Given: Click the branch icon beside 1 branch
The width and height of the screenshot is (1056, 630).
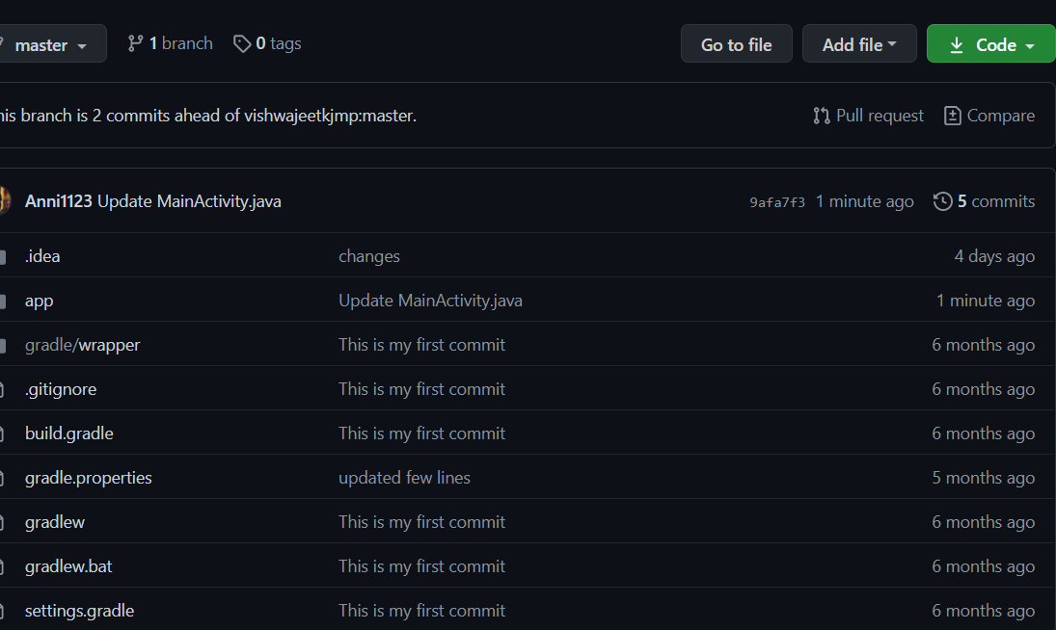Looking at the screenshot, I should point(135,43).
